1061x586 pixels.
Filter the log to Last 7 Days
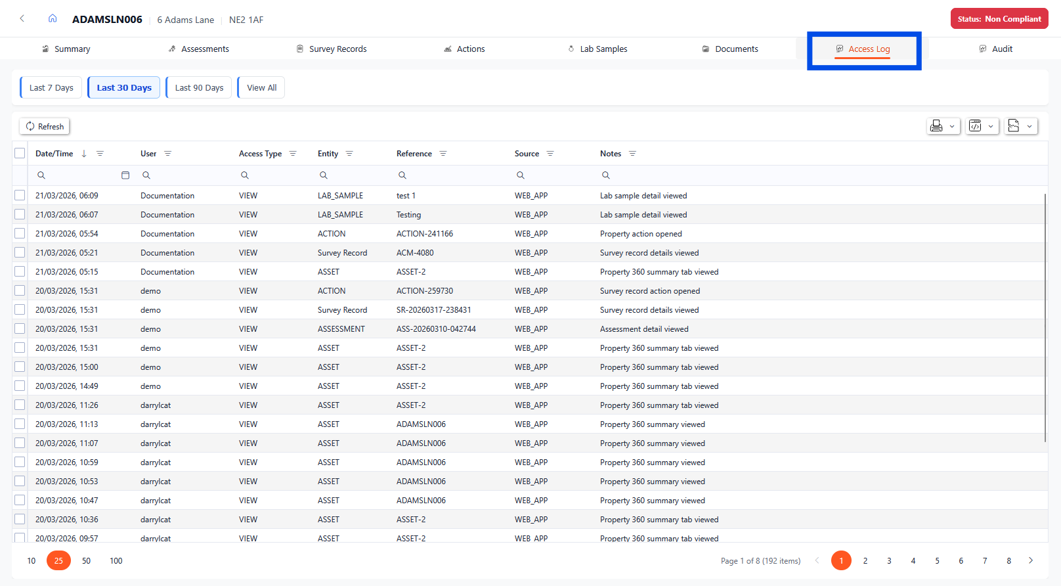tap(51, 87)
